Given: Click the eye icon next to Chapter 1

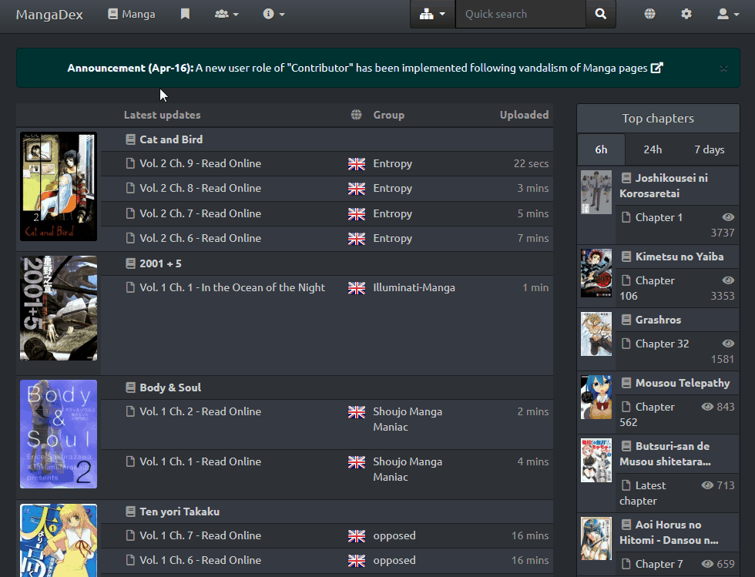Looking at the screenshot, I should 728,217.
